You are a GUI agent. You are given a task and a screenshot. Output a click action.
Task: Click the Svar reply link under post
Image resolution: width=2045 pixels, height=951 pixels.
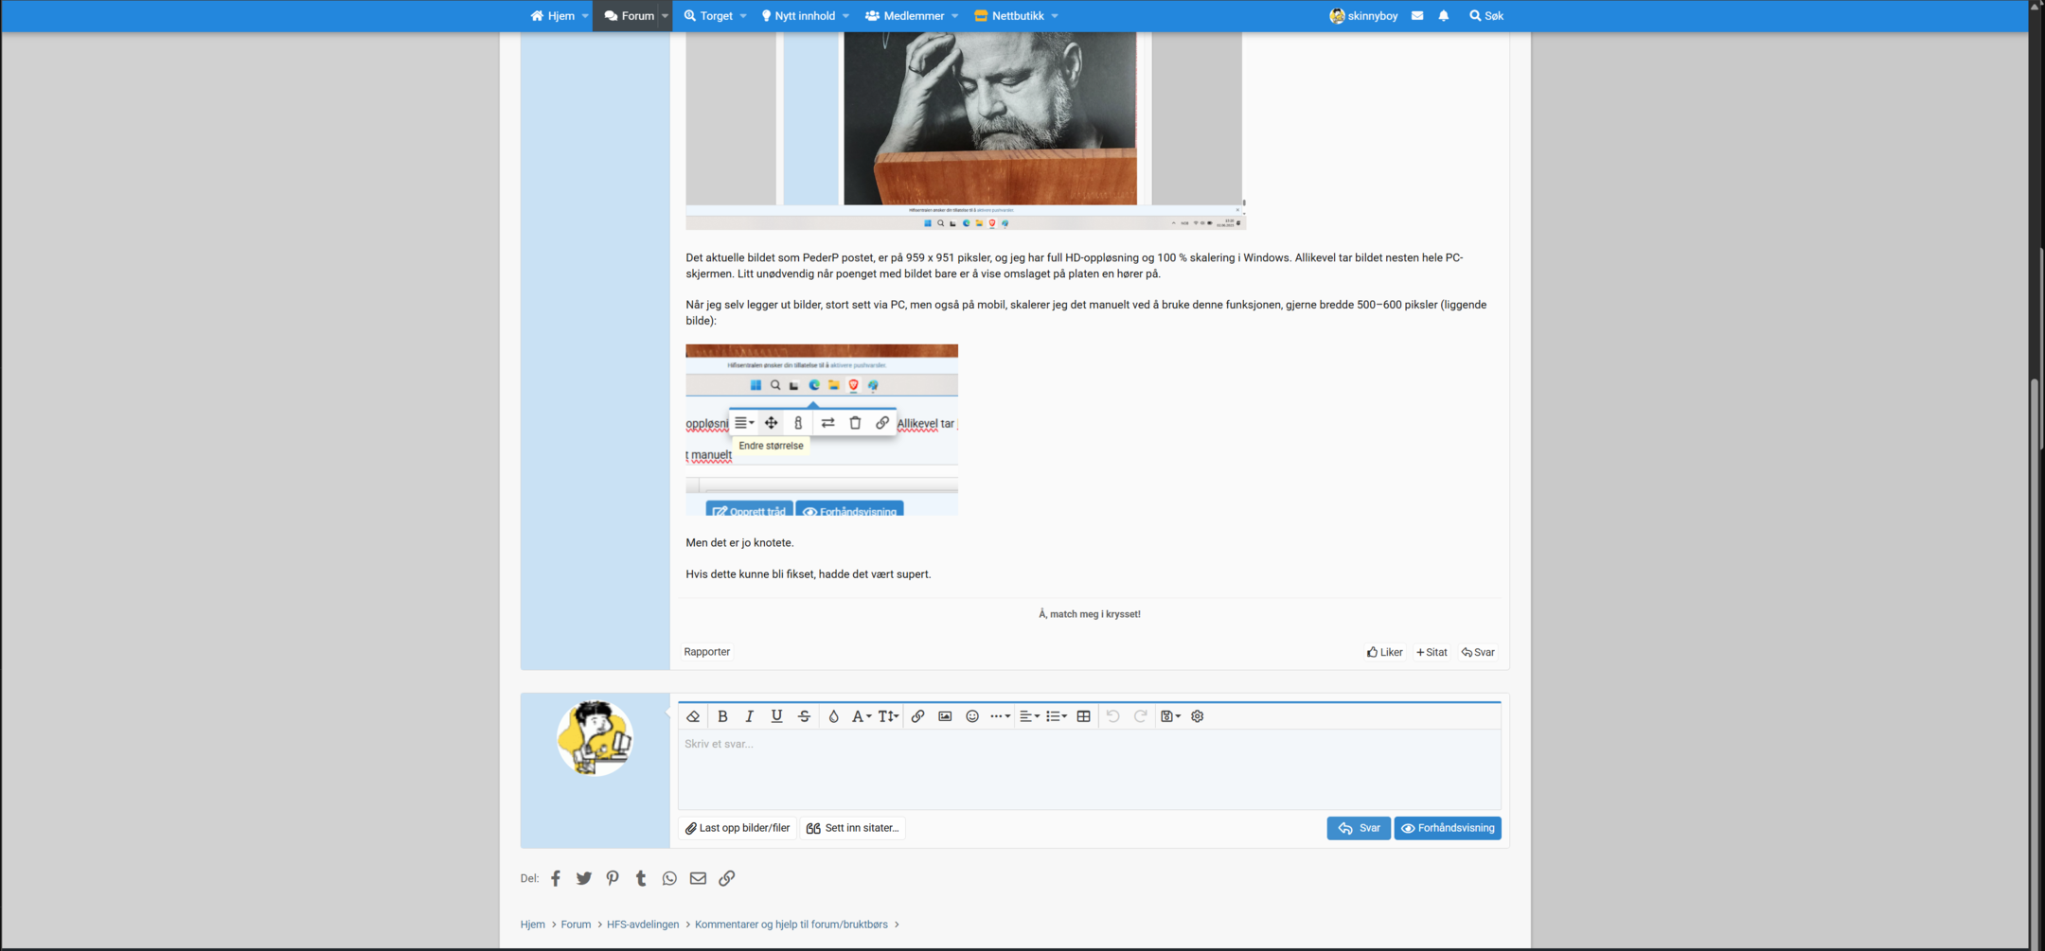point(1478,652)
